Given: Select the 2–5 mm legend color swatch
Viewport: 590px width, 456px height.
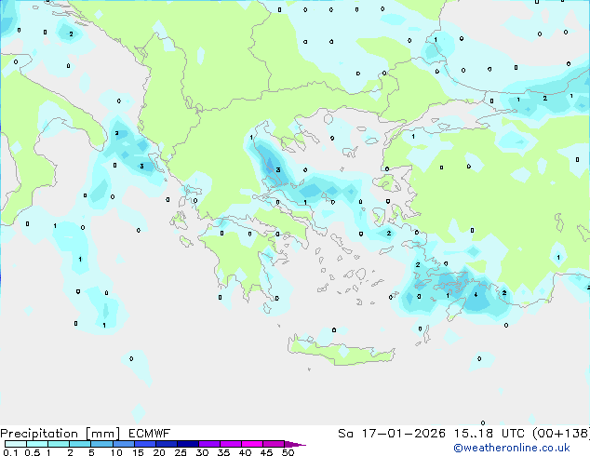Looking at the screenshot, I should [x=80, y=444].
